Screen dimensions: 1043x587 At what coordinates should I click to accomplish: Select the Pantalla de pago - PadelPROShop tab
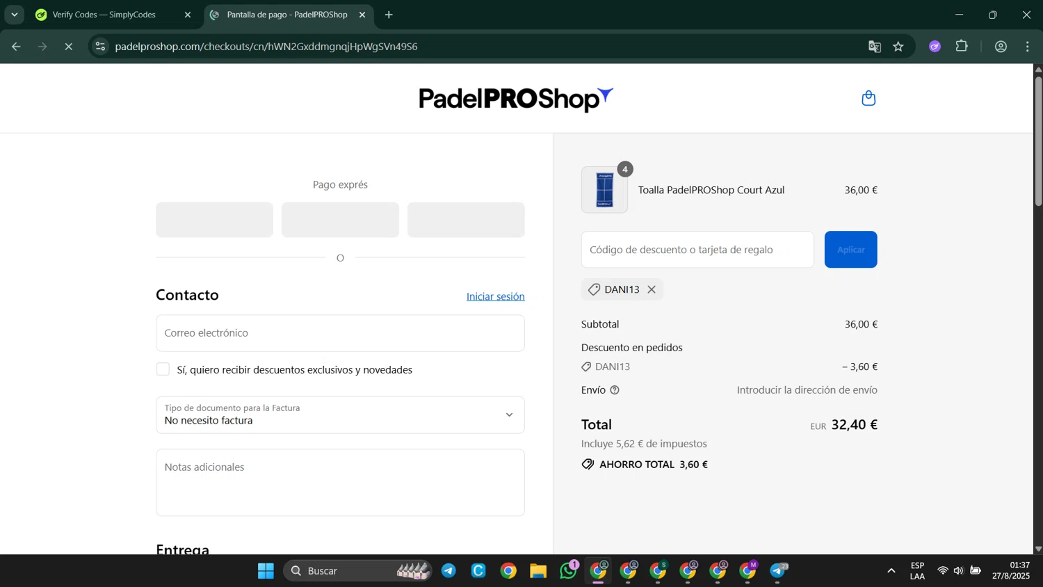286,15
